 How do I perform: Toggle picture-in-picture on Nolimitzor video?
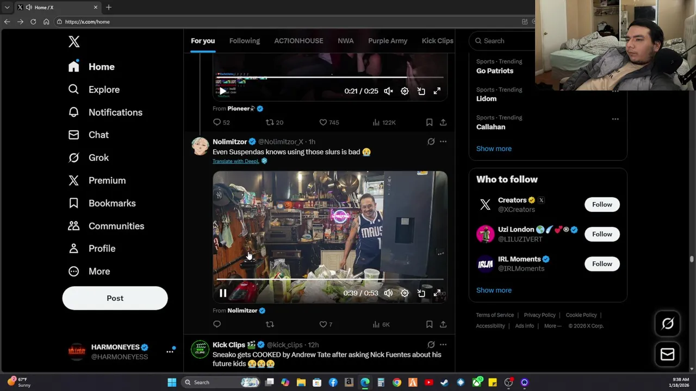click(421, 293)
